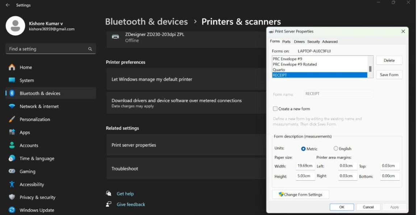Screen dimensions: 417x215
Task: Open Troubleshoot in Related settings
Action: coord(186,169)
